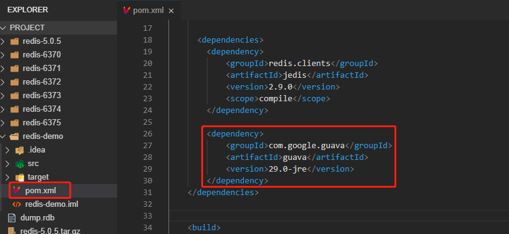Select redis-5.0.5.tar.gz in the explorer
The image size is (509, 234).
[x=50, y=231]
